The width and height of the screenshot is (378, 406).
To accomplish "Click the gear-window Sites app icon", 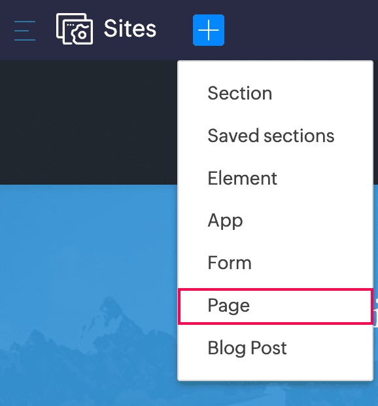I will tap(75, 29).
